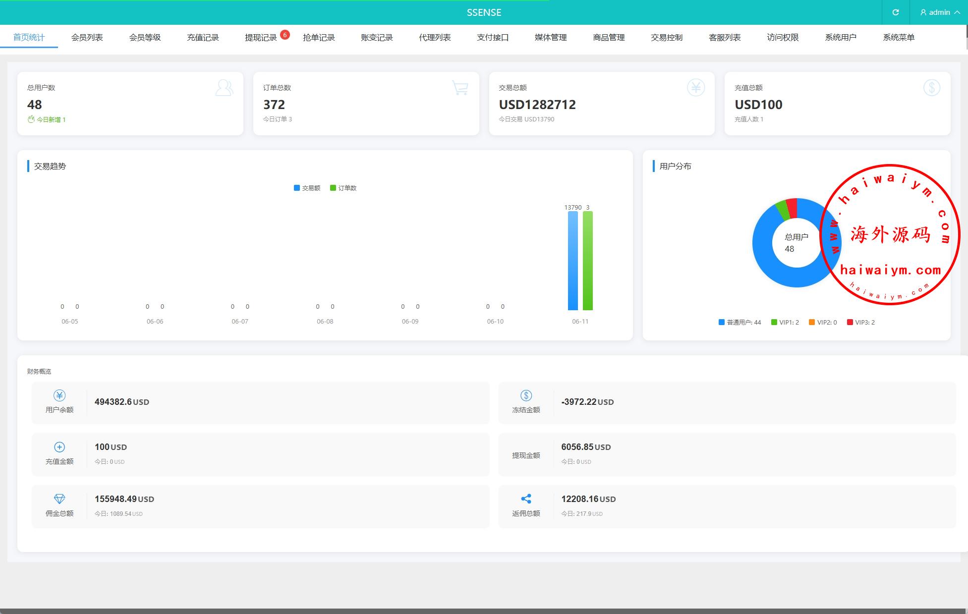Click the shopping cart order icon
This screenshot has height=614, width=968.
[460, 88]
